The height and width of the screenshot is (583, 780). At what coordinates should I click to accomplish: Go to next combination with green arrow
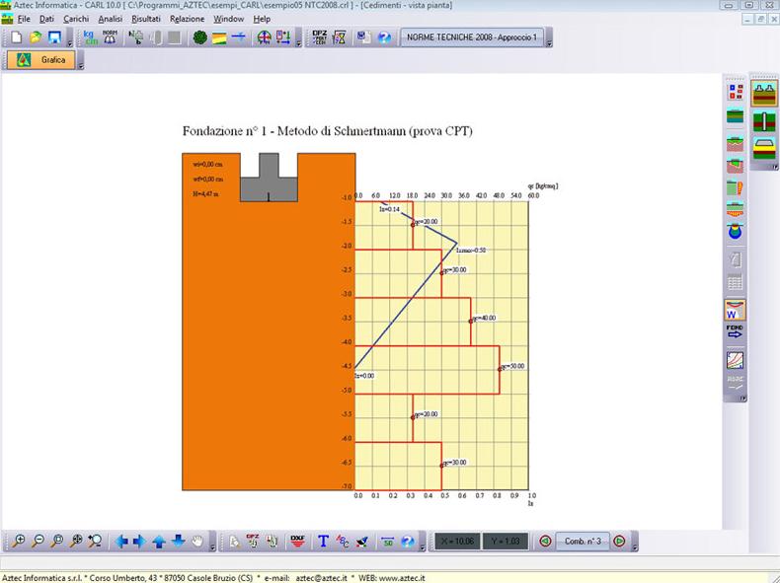tap(619, 541)
